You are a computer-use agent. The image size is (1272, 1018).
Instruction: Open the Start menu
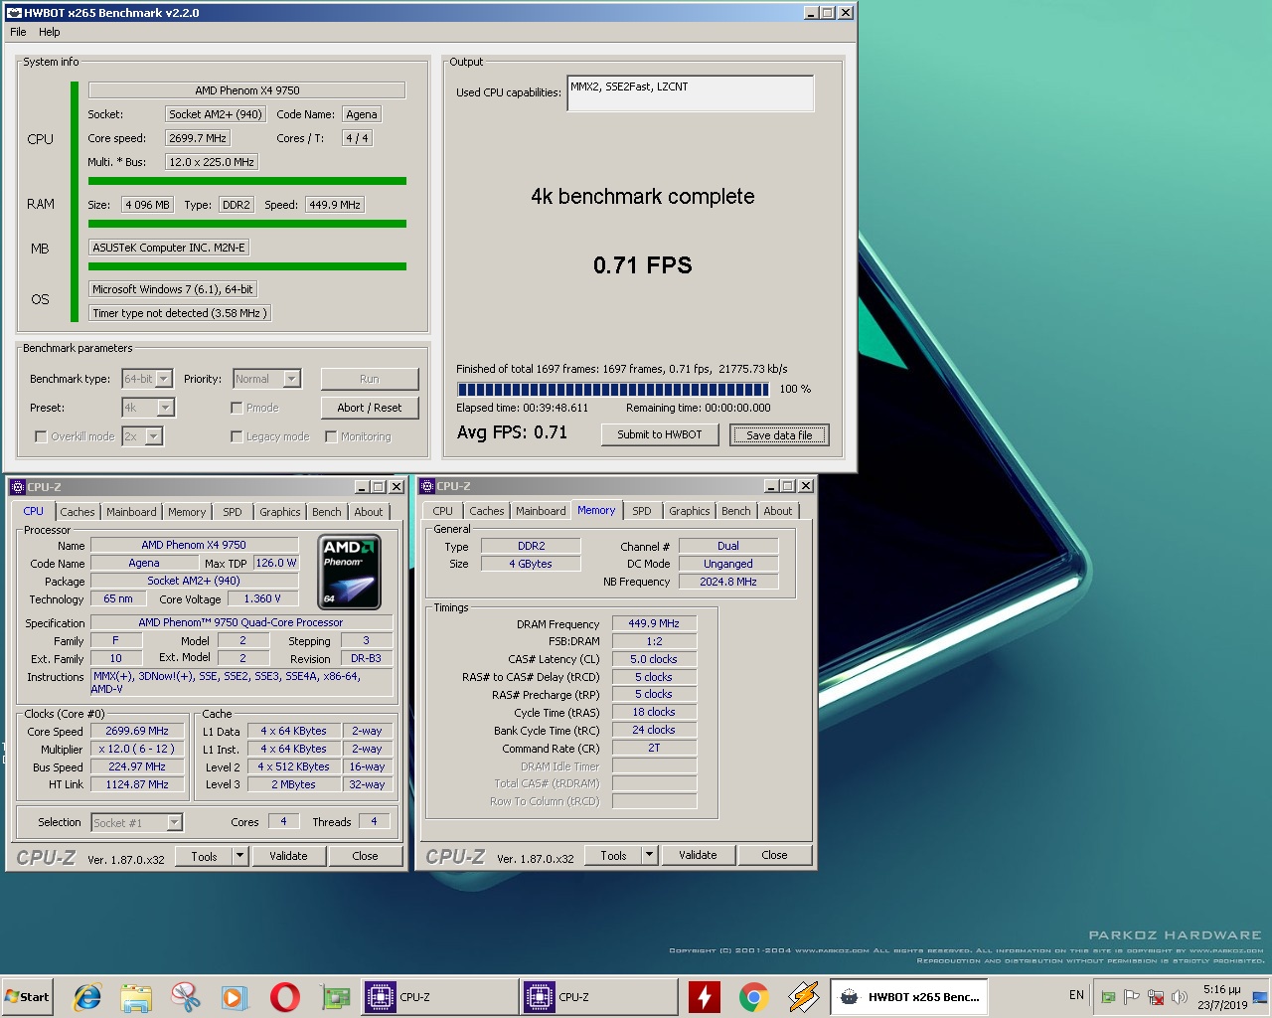tap(28, 996)
